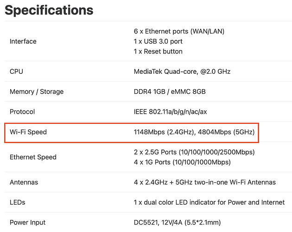Viewport: 292px width, 232px height.
Task: Click the 1 x USB 3.0 port line
Action: (158, 41)
